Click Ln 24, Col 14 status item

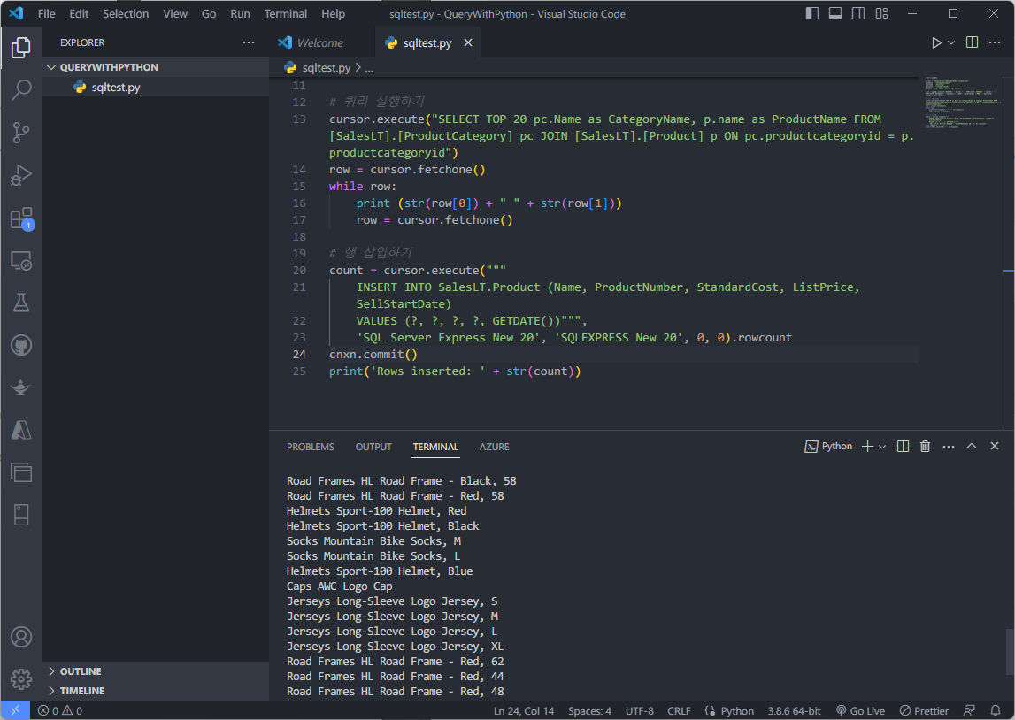[524, 710]
